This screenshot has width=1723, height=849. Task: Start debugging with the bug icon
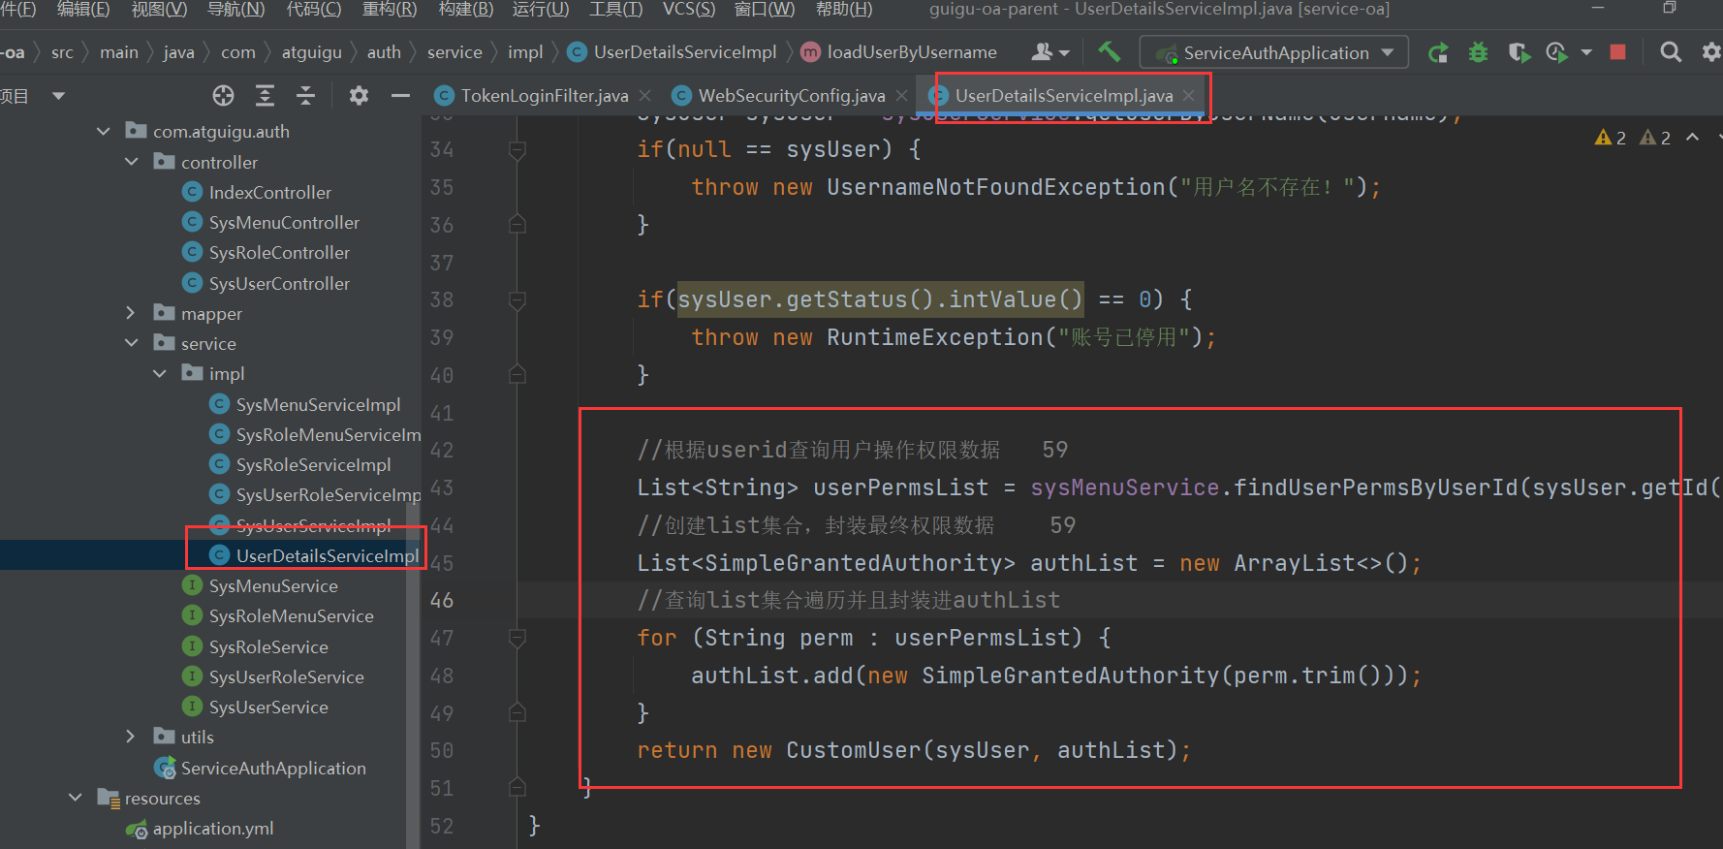tap(1478, 52)
